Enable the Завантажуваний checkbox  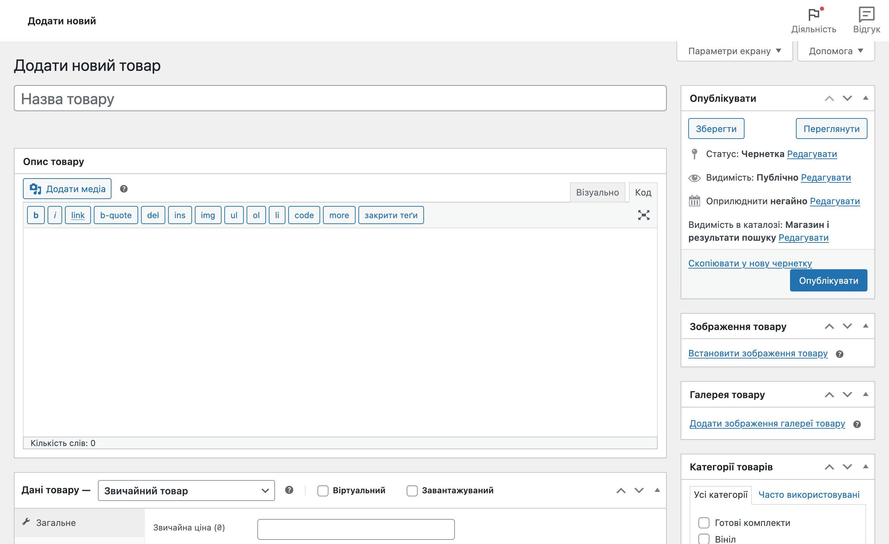[x=412, y=491]
